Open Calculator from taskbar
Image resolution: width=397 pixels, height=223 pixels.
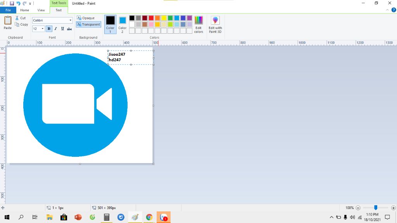point(107,217)
